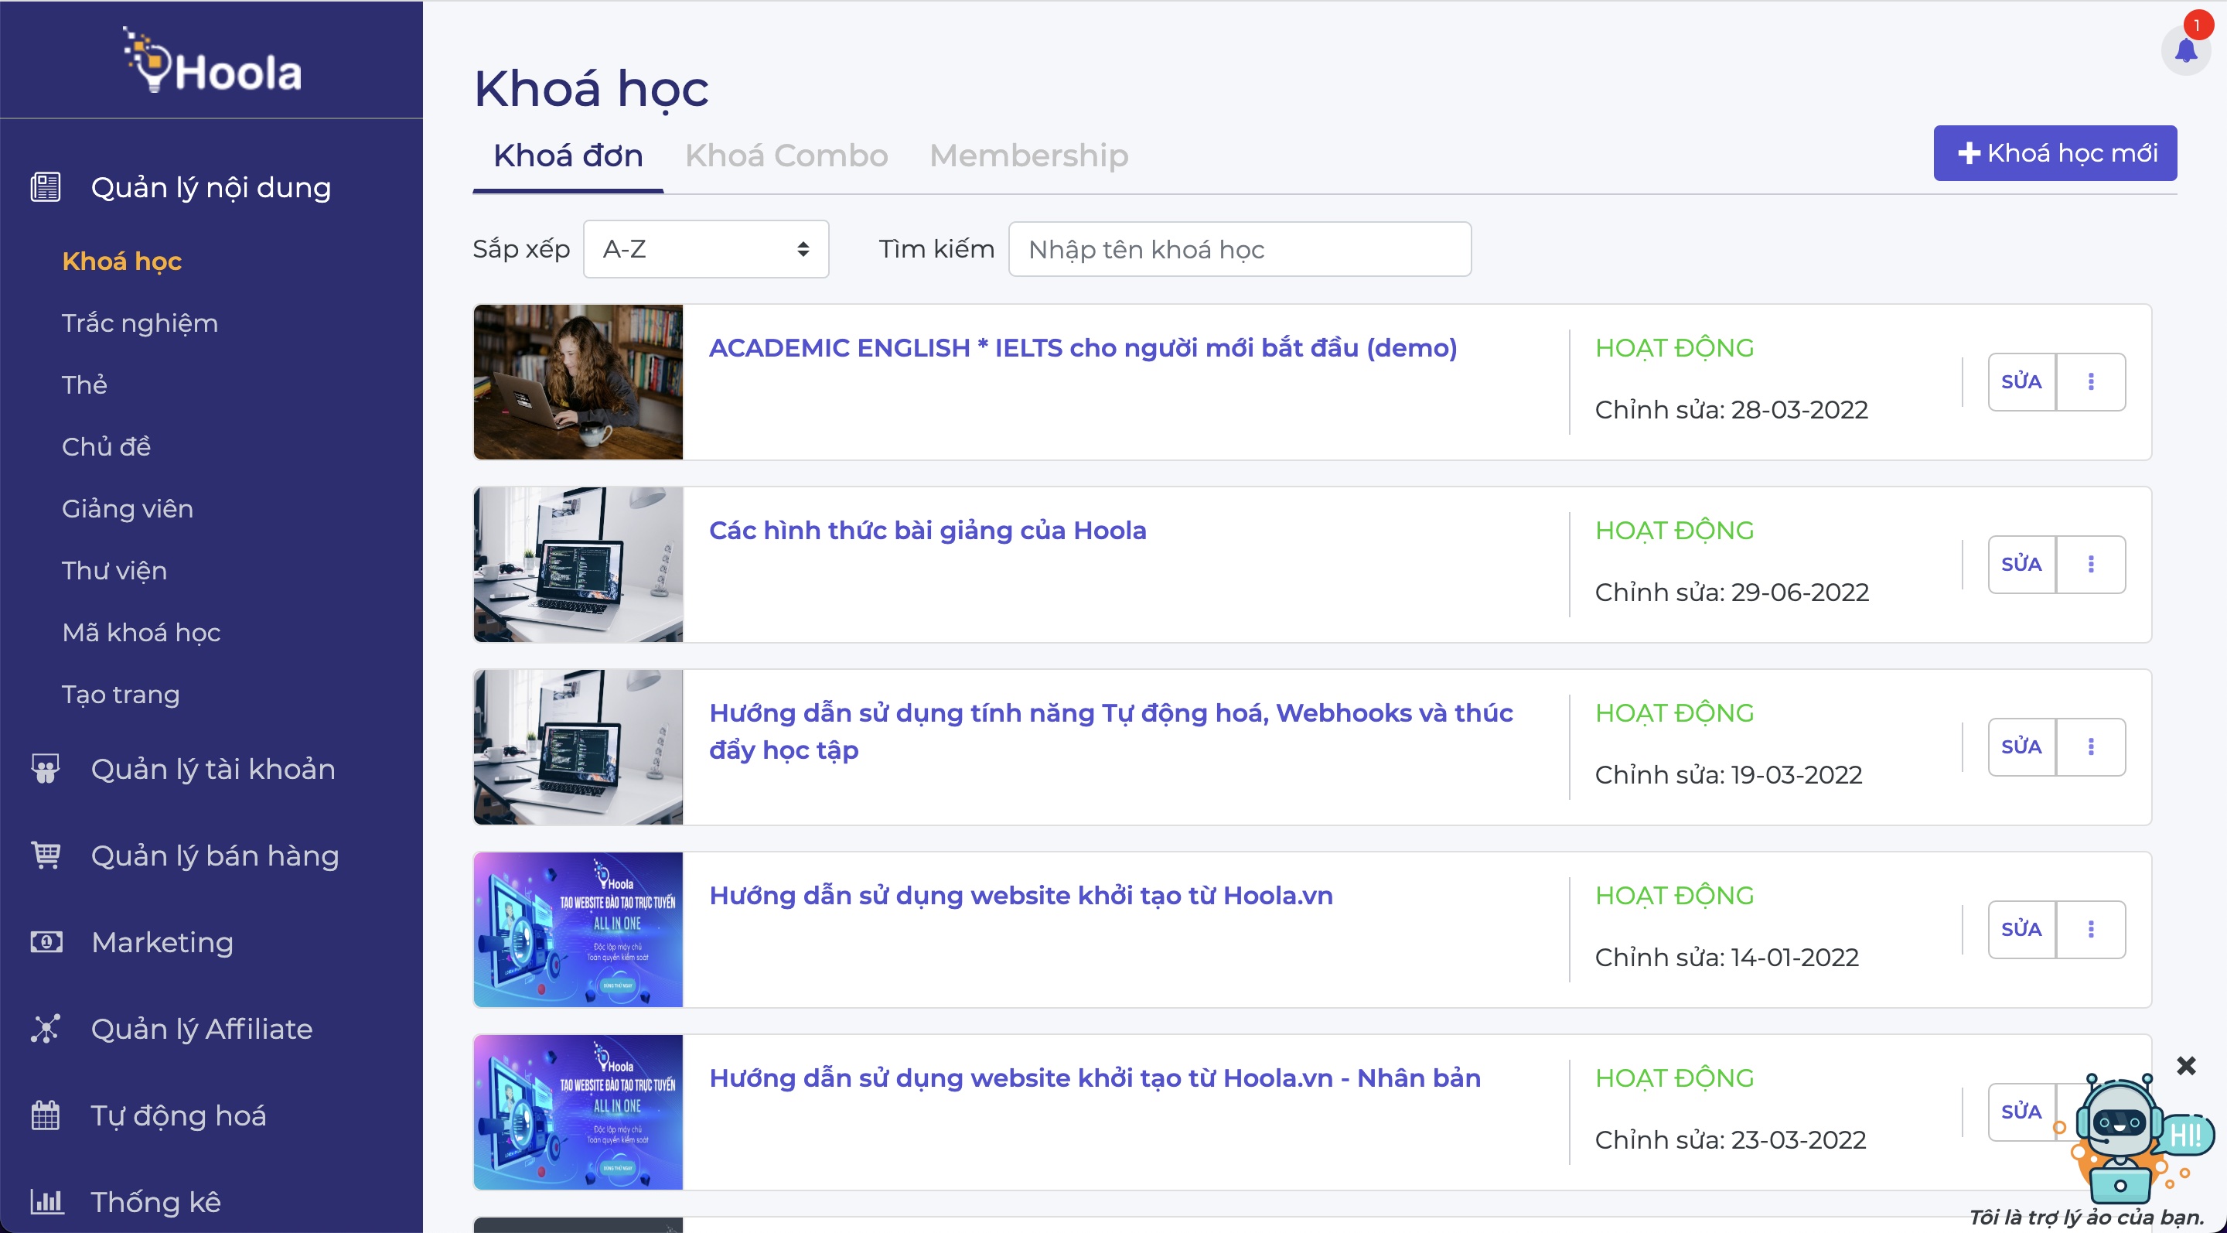The width and height of the screenshot is (2227, 1233).
Task: Click SỬA for Hướng dẫn sử dụng website Hoola.vn
Action: [x=2021, y=929]
